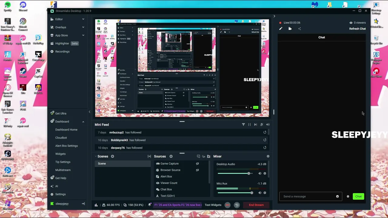Show the hidden Game Capture source
Image resolution: width=388 pixels, height=218 pixels.
pyautogui.click(x=197, y=163)
